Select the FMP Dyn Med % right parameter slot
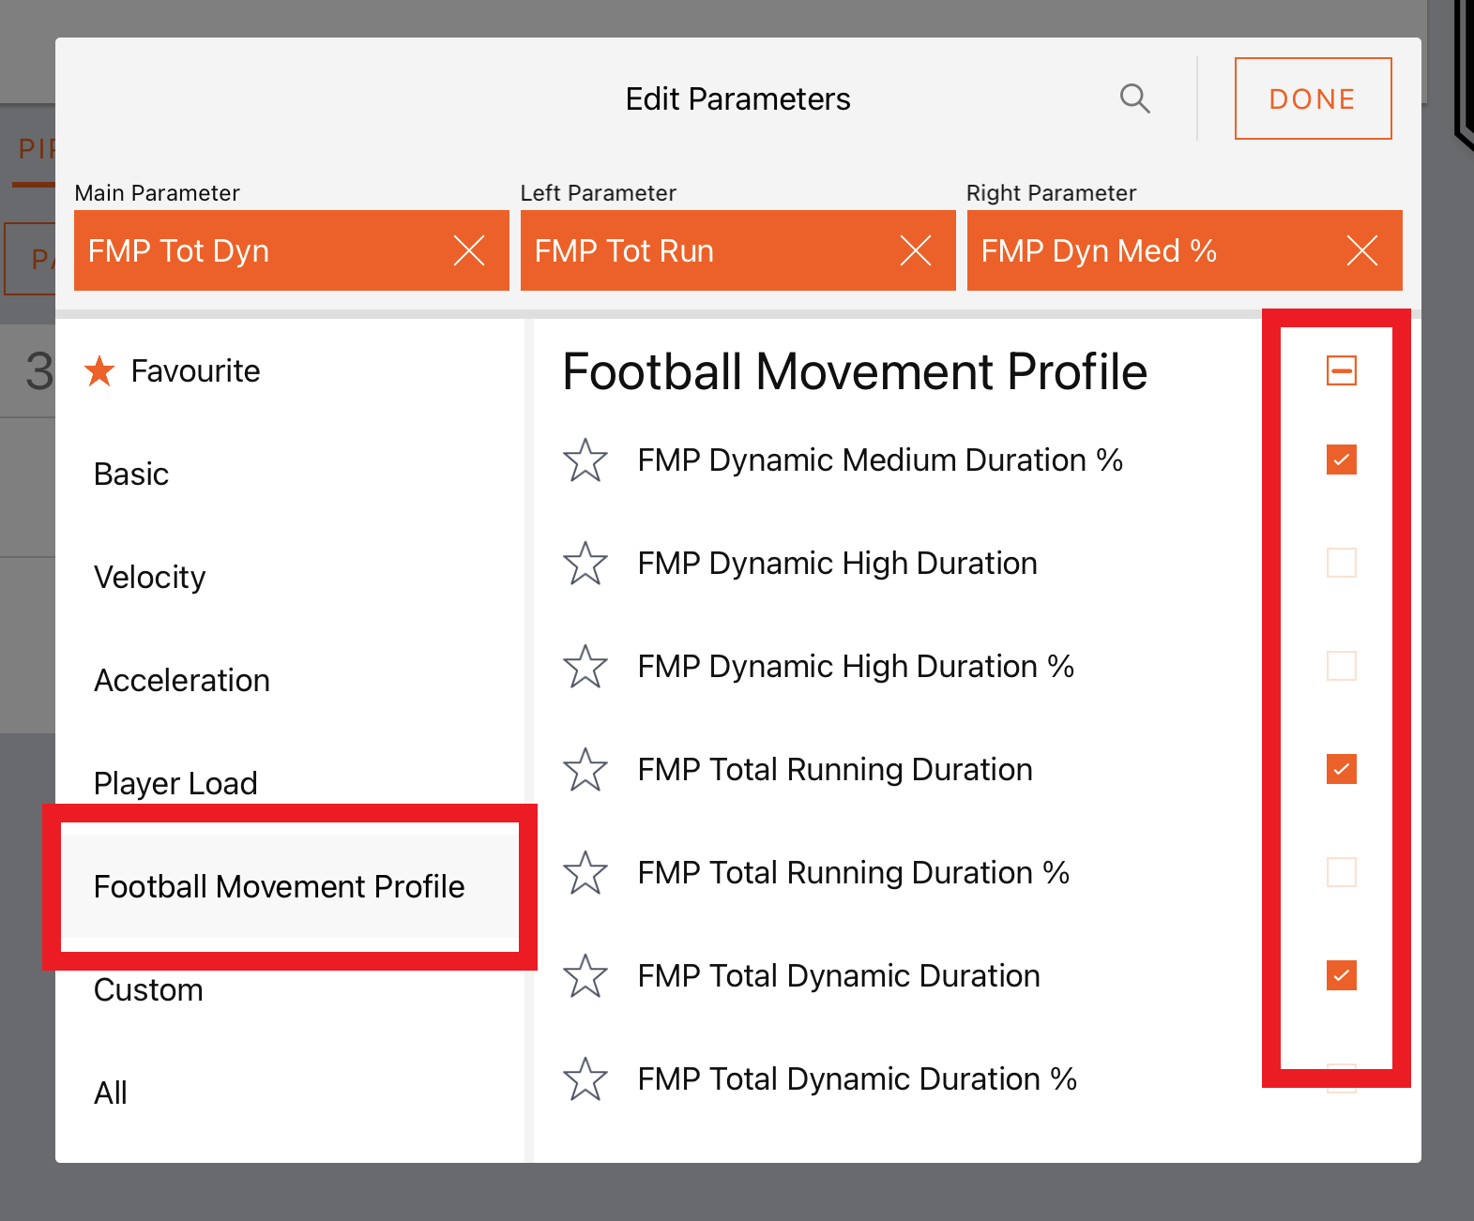Screen dimensions: 1474x1221 point(1185,250)
